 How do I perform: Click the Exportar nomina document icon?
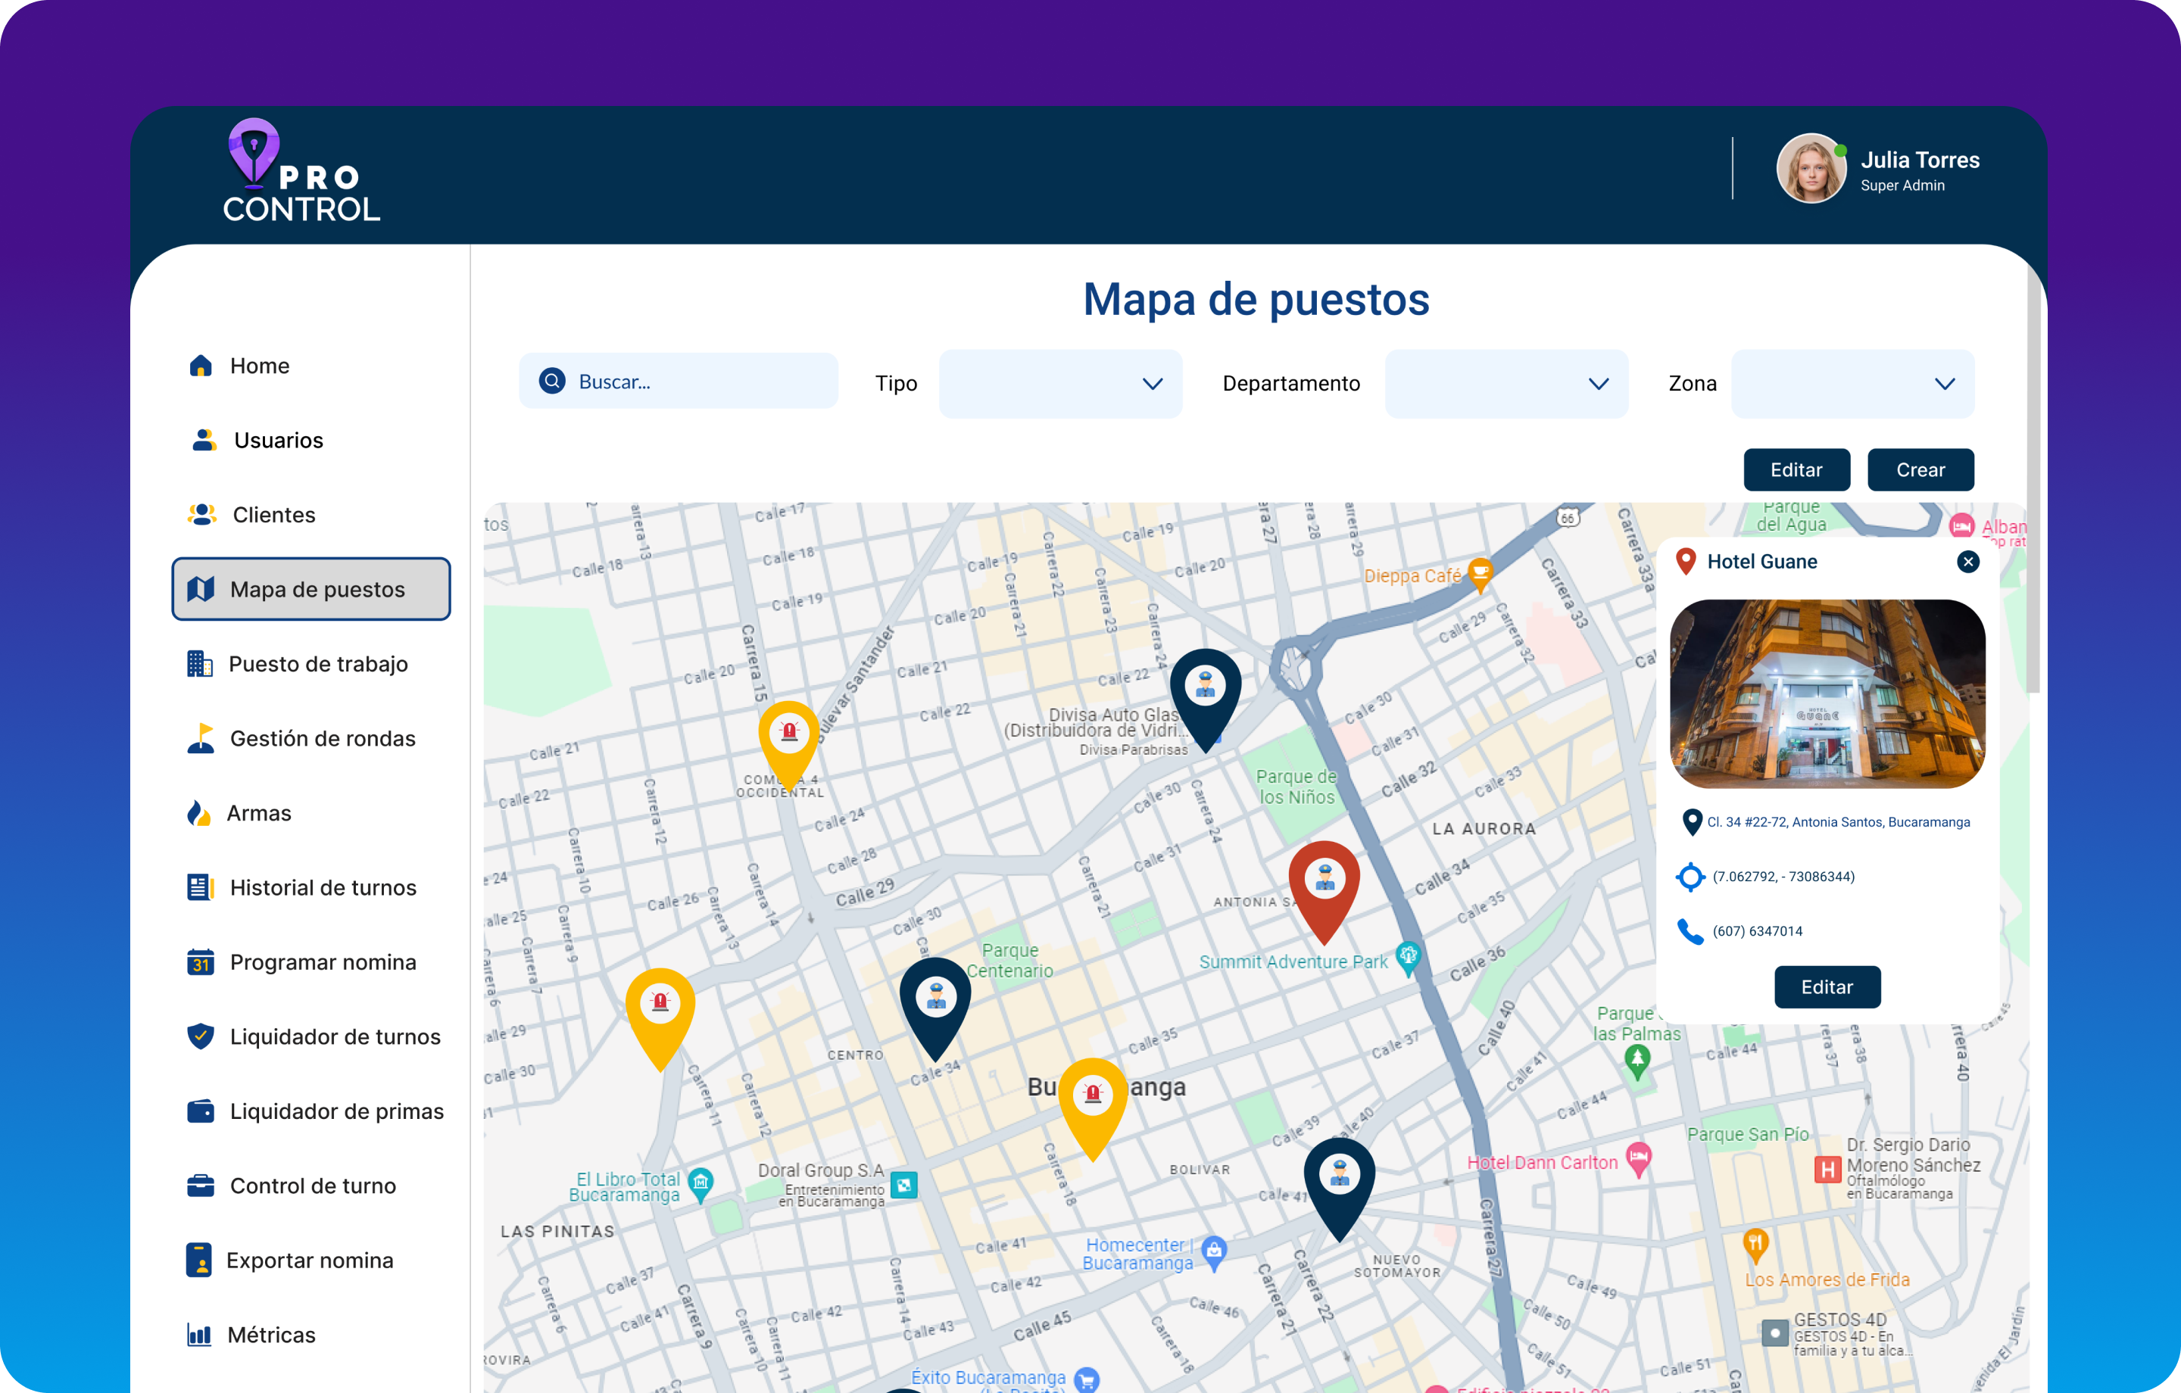(x=198, y=1260)
